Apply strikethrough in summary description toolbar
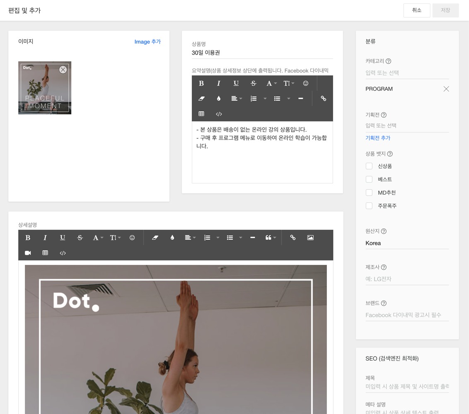 [253, 83]
